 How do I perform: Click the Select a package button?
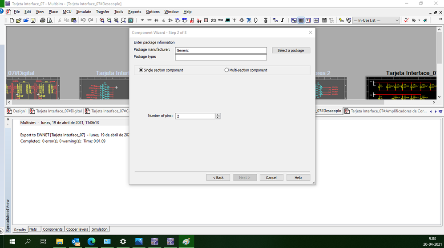point(291,50)
